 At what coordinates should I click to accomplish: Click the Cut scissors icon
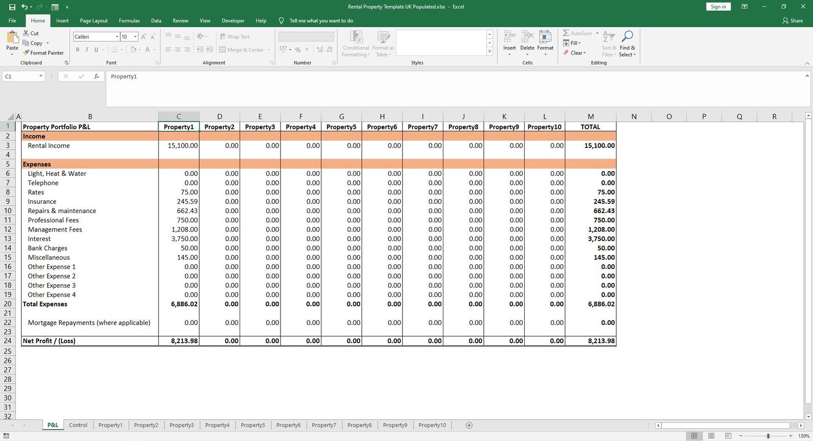26,33
